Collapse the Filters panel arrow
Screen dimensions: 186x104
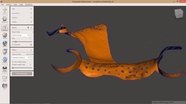tap(31, 50)
